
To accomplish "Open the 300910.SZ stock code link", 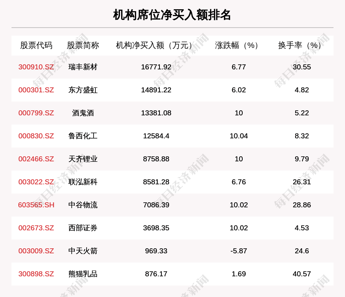I will (x=36, y=67).
